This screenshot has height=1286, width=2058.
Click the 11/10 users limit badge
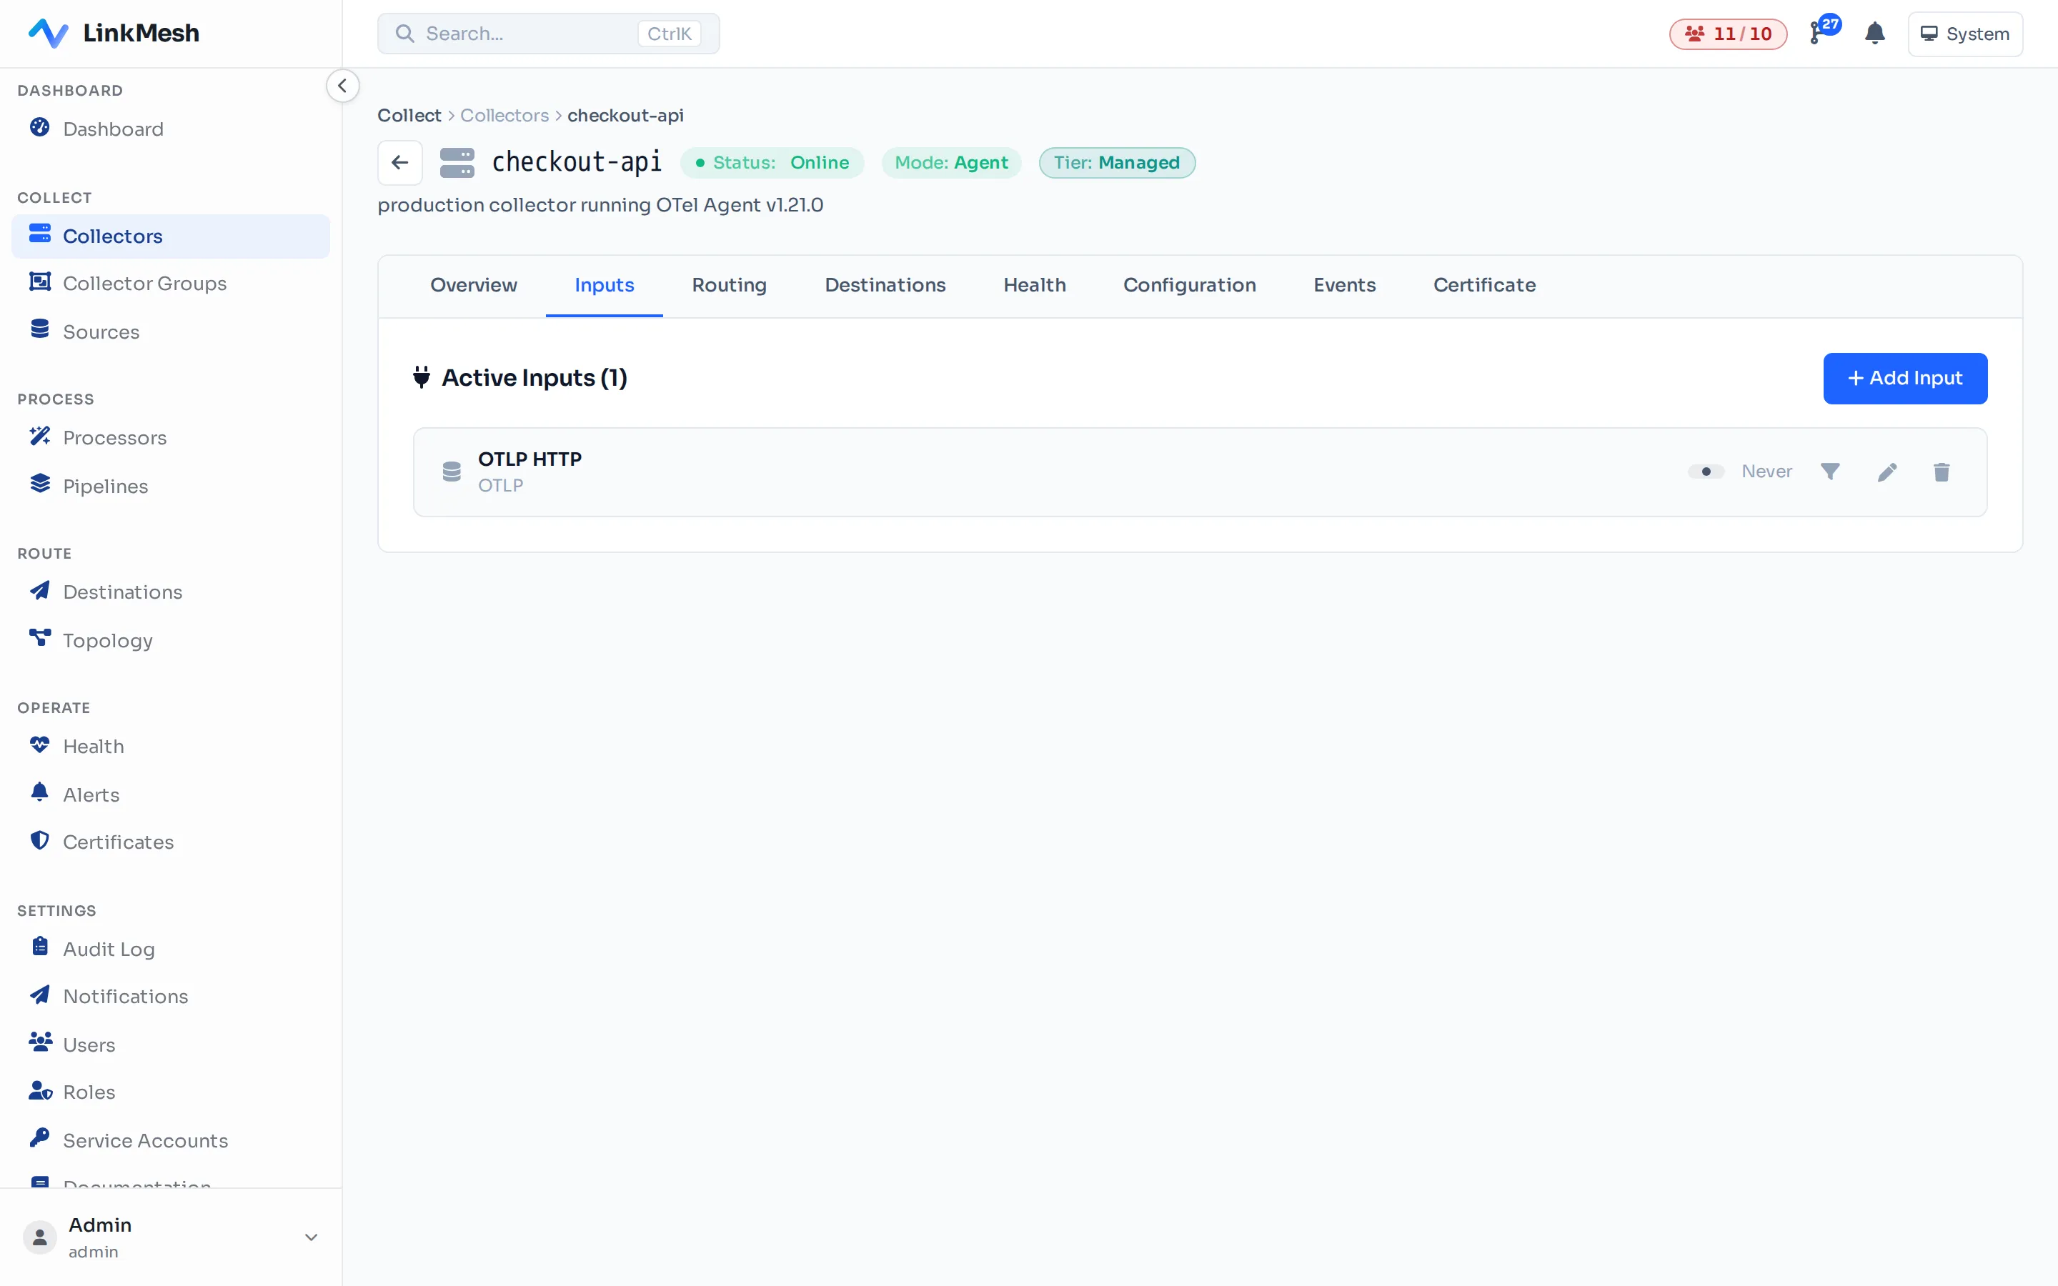[1727, 34]
